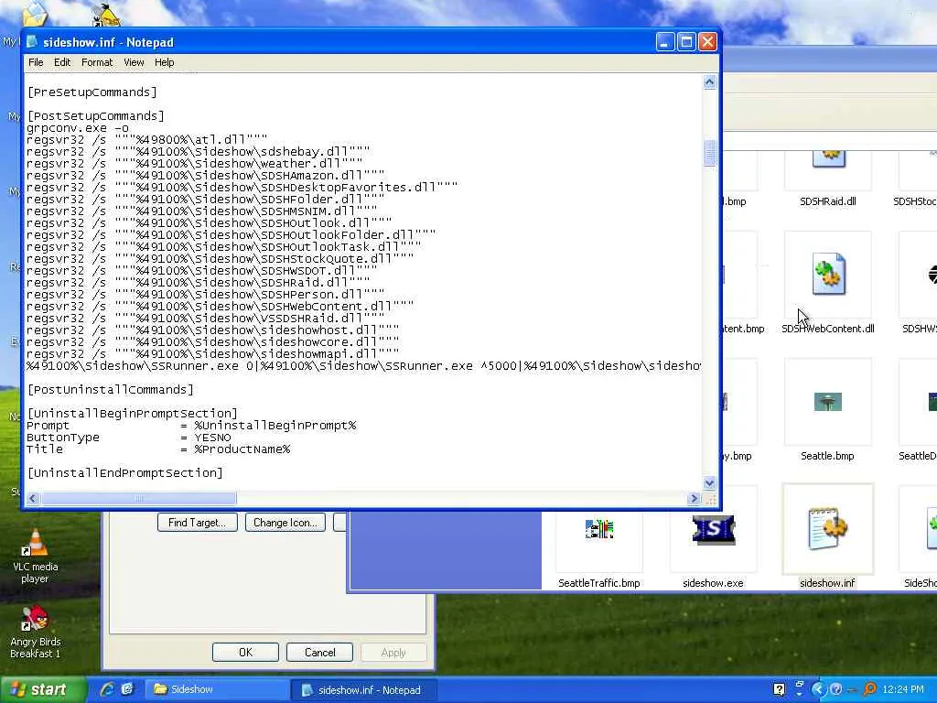This screenshot has height=703, width=937.
Task: Close the sideshow.inf Notepad window
Action: pyautogui.click(x=707, y=42)
